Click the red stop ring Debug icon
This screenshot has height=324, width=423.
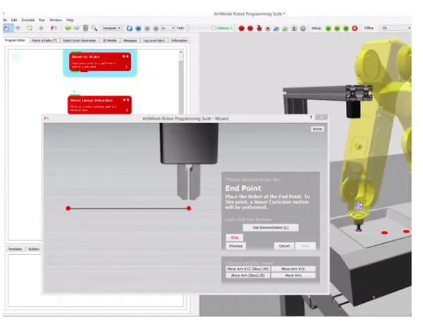355,28
